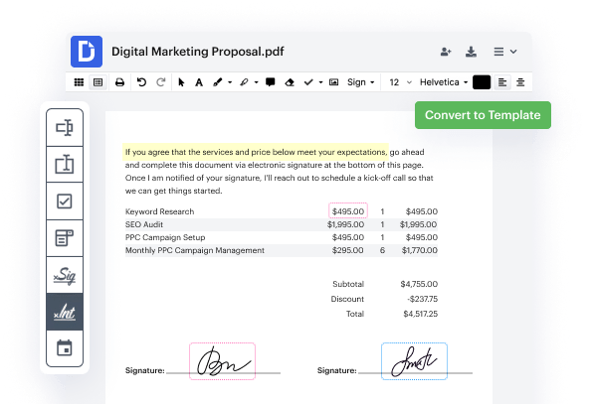Click the insert image icon

pos(333,82)
